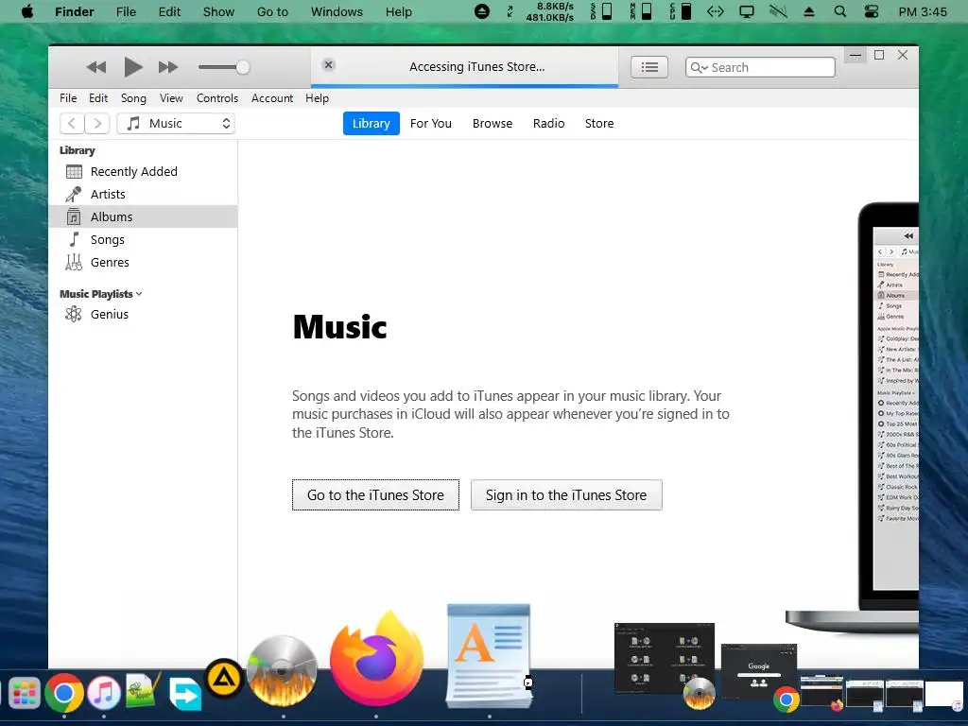
Task: Open Google Chrome from the dock
Action: click(x=63, y=693)
